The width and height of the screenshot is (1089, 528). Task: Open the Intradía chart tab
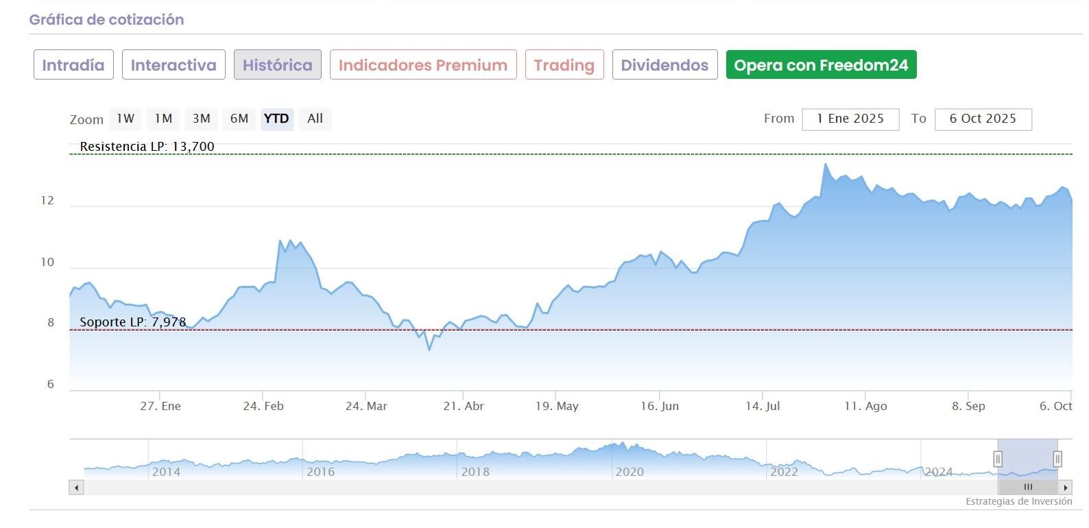73,65
